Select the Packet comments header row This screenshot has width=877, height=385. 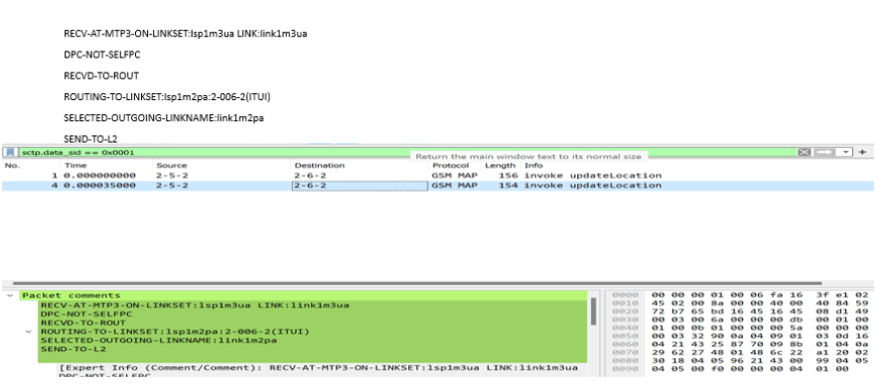click(303, 295)
